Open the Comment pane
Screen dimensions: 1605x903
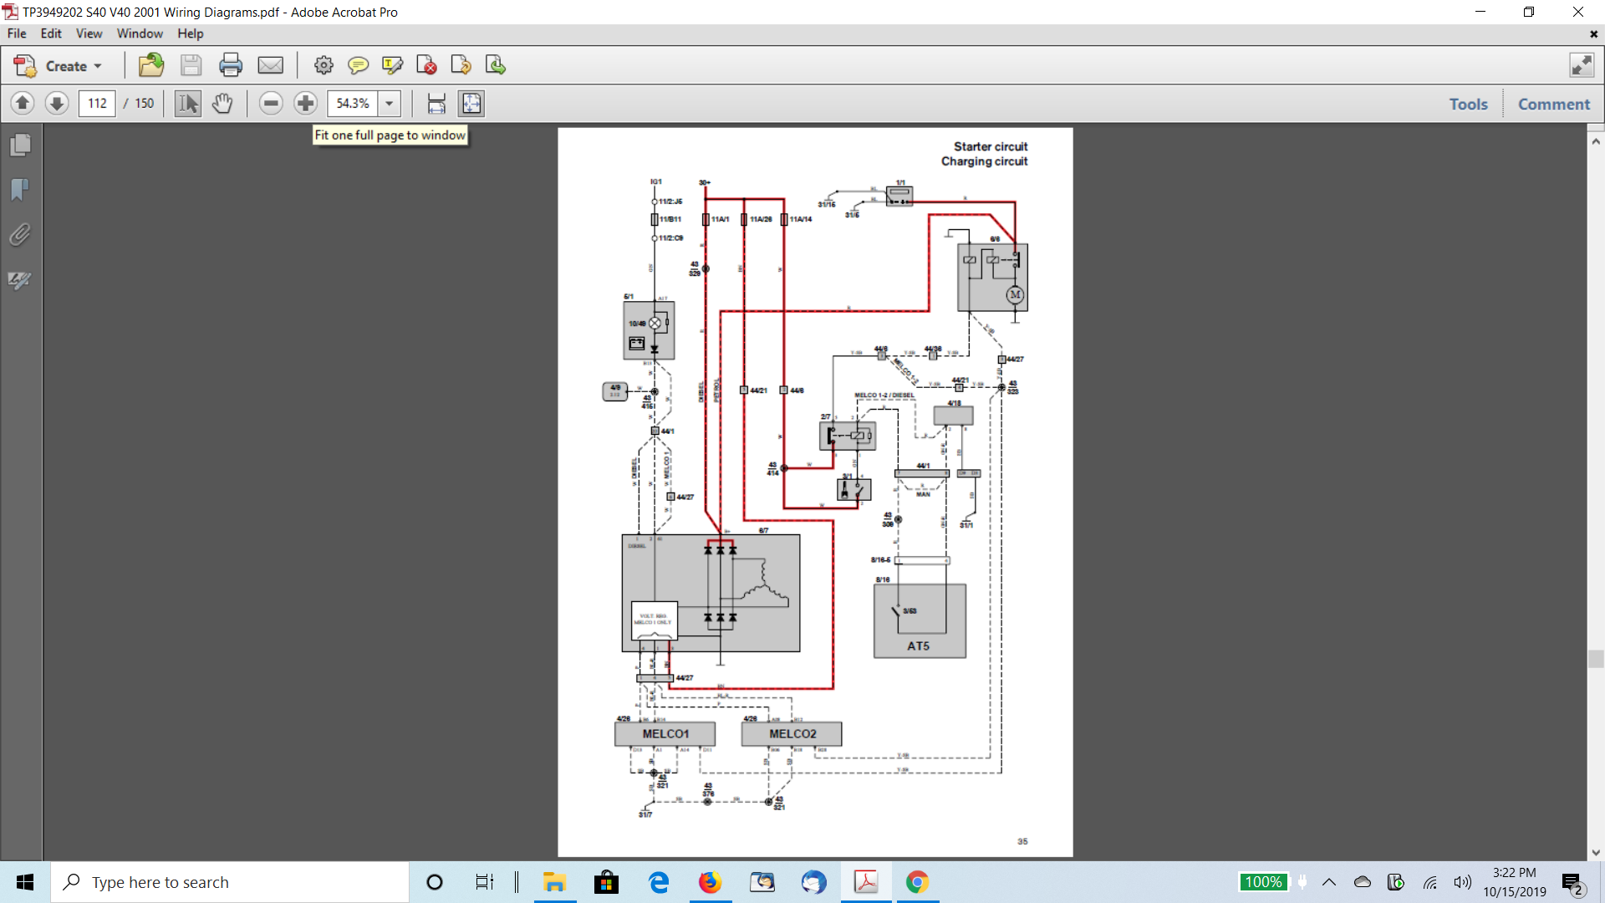point(1553,104)
